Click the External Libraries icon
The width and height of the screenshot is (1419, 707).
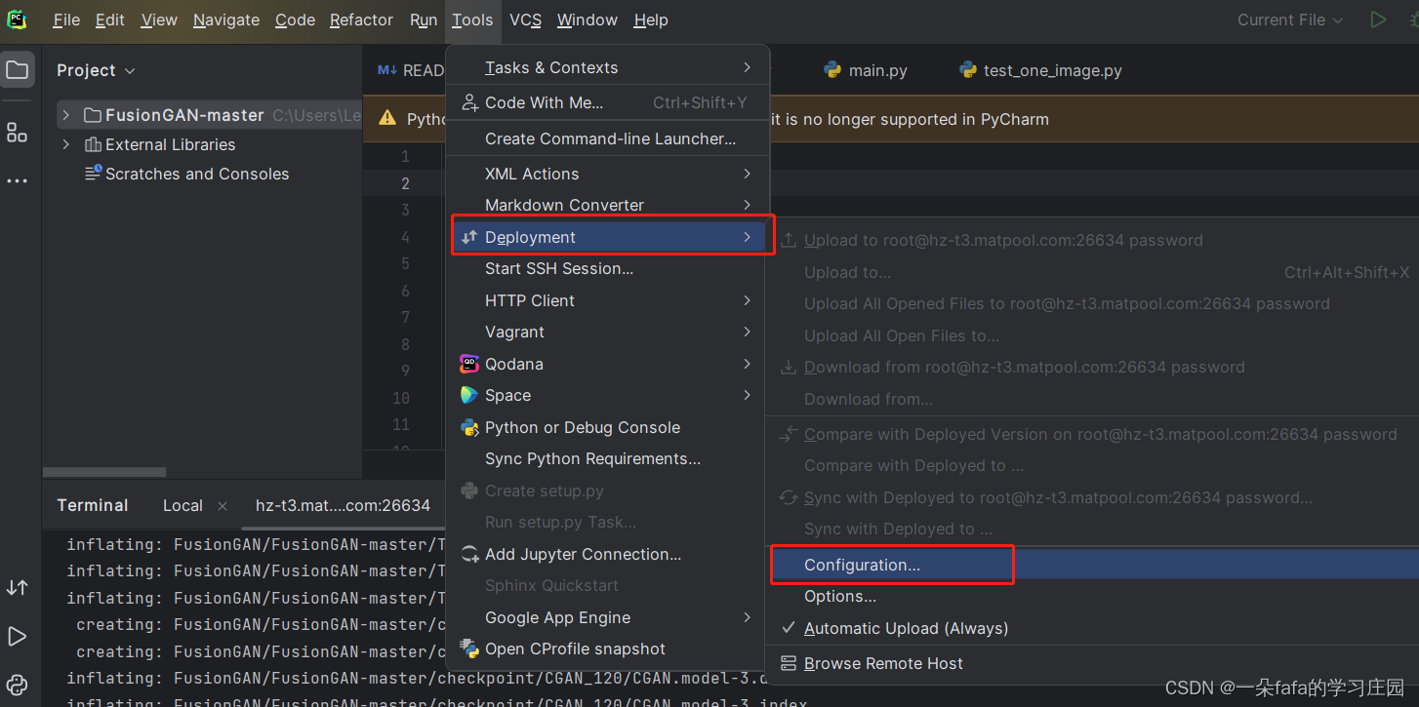93,144
